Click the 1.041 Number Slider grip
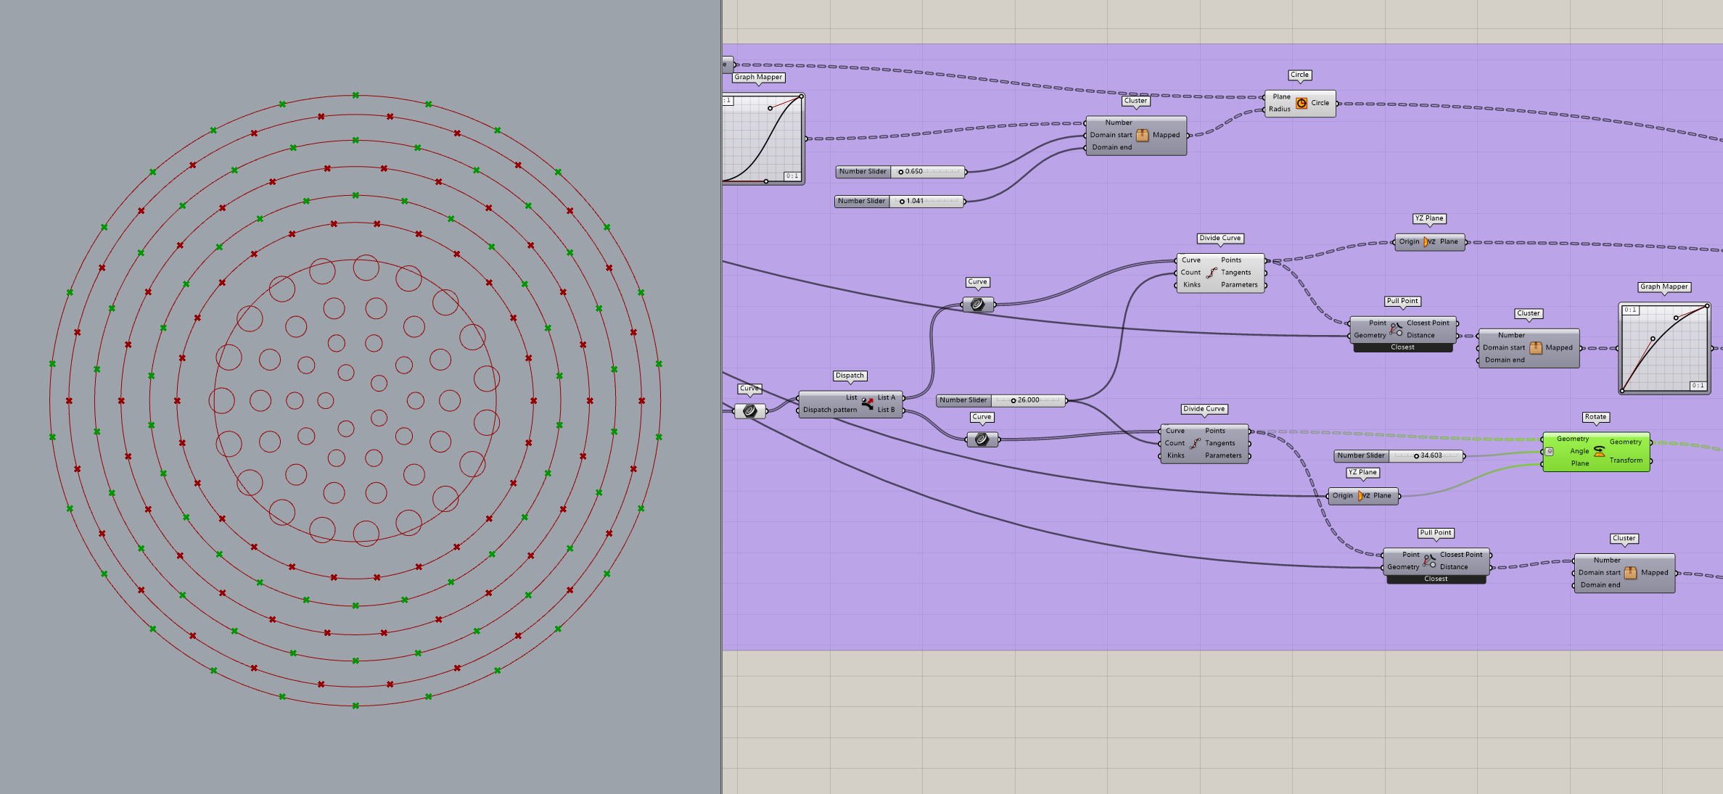 click(902, 202)
